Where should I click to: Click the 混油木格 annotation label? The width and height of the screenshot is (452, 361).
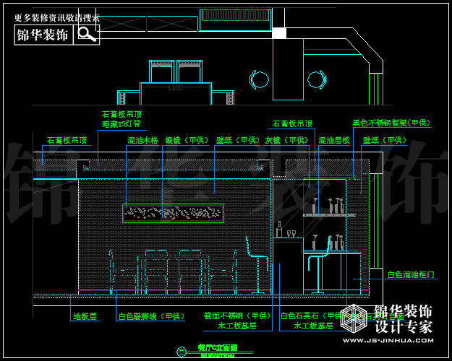point(142,140)
